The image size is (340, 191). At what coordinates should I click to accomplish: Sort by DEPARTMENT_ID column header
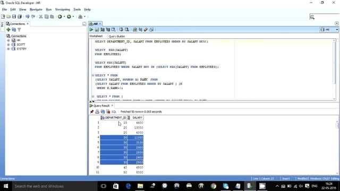point(113,118)
